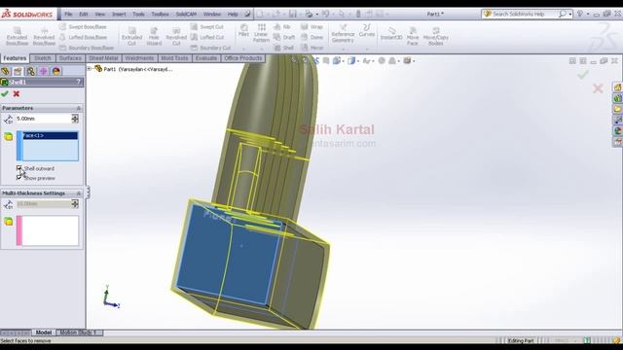
Task: Select the Mirror tool
Action: tap(311, 48)
